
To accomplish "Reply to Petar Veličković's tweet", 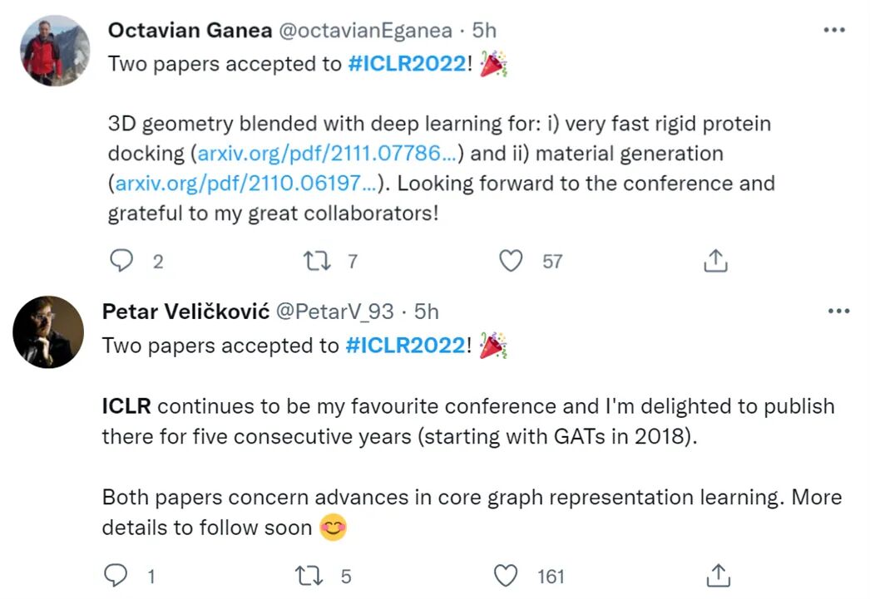I will click(116, 575).
